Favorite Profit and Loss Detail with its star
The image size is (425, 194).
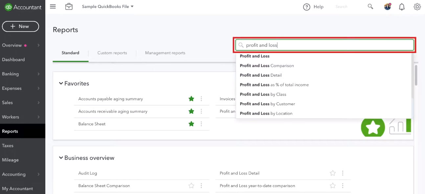333,173
